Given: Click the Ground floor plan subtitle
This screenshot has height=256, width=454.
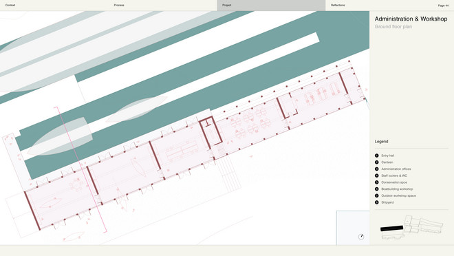Looking at the screenshot, I should coord(393,27).
